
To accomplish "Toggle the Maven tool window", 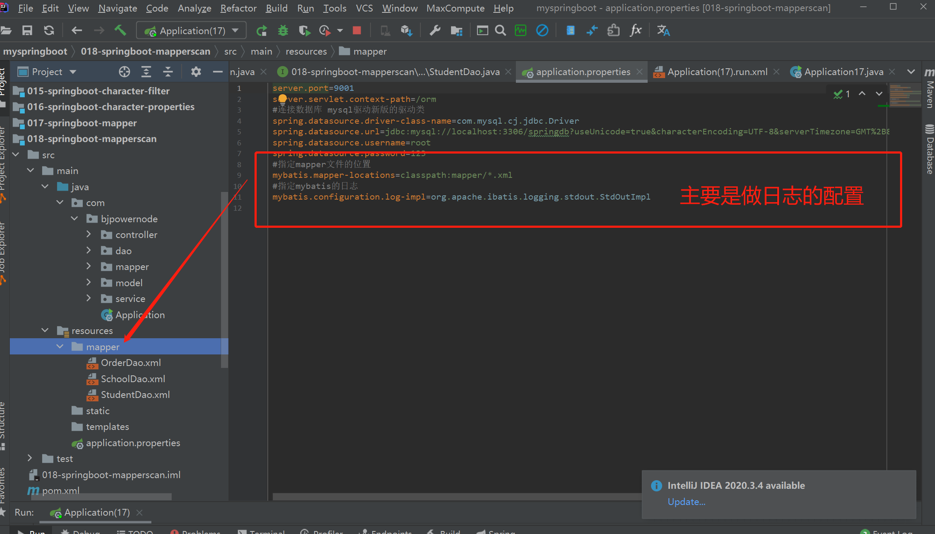I will pos(929,90).
